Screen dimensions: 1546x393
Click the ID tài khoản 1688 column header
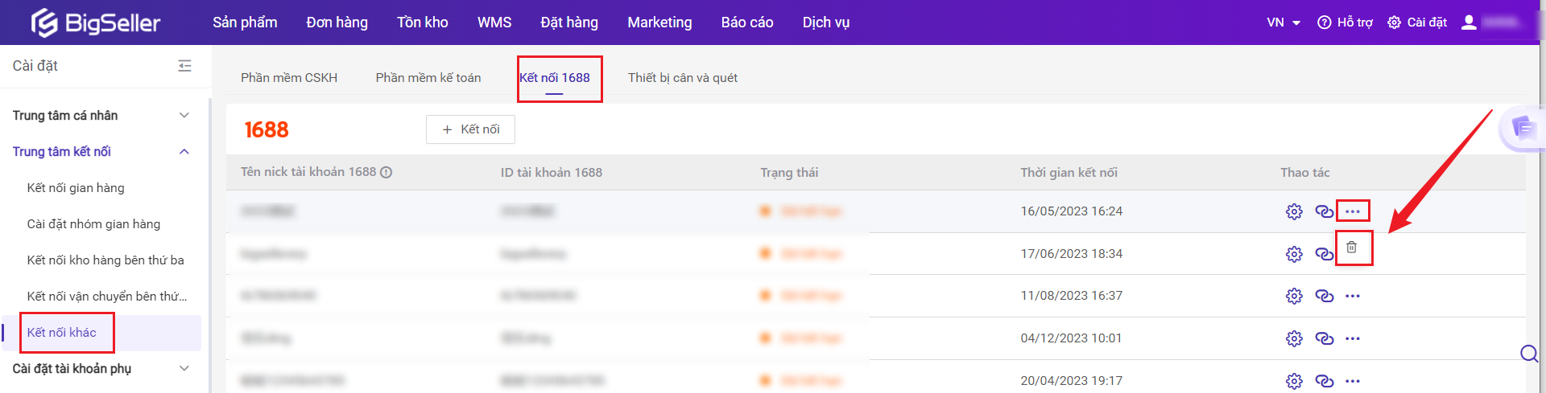(551, 173)
